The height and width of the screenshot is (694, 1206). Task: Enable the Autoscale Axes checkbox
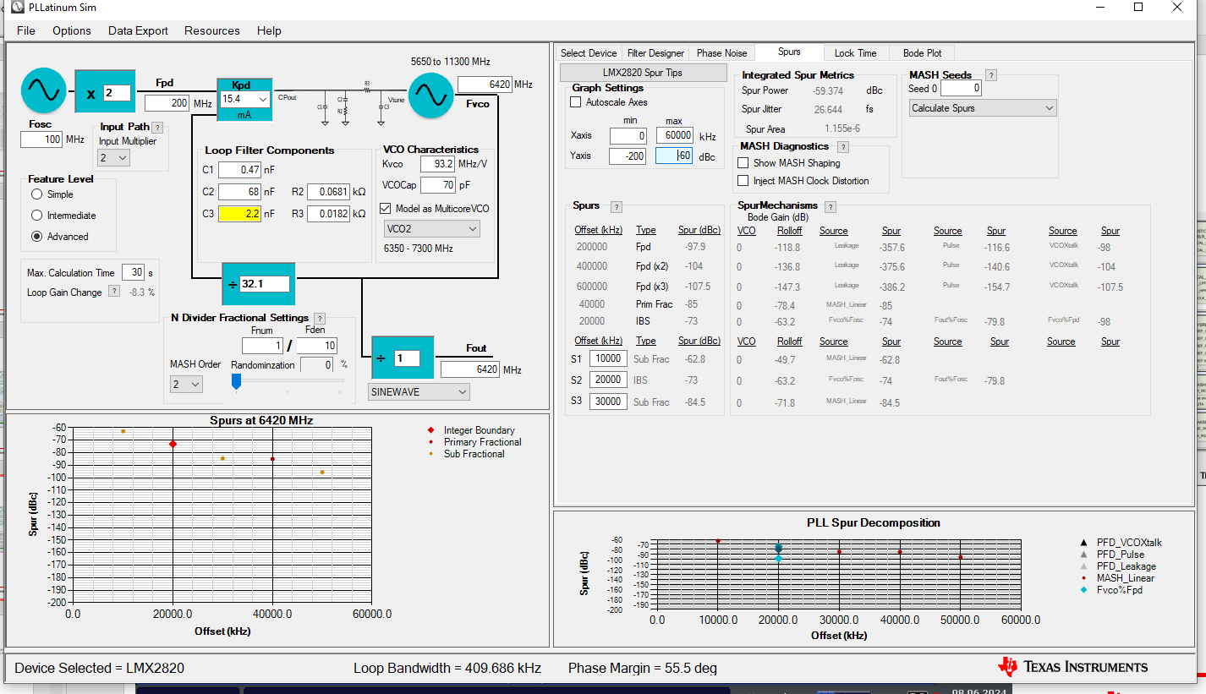pos(576,102)
